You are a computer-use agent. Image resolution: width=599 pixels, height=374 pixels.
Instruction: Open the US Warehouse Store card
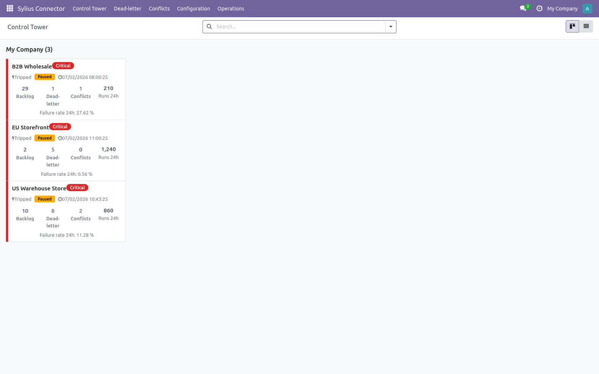(x=67, y=211)
